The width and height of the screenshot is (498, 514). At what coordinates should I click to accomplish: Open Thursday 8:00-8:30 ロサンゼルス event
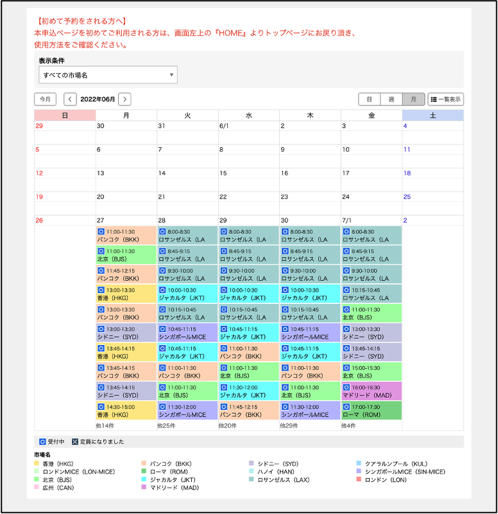point(310,235)
